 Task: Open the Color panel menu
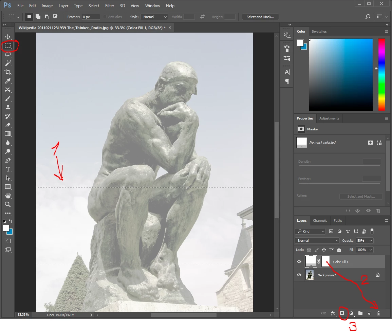point(387,32)
